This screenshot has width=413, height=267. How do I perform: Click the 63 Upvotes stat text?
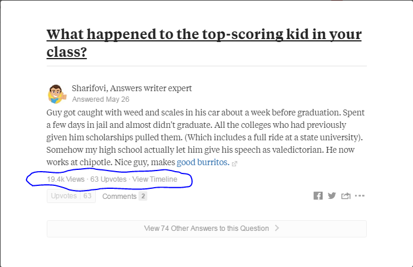pos(108,179)
